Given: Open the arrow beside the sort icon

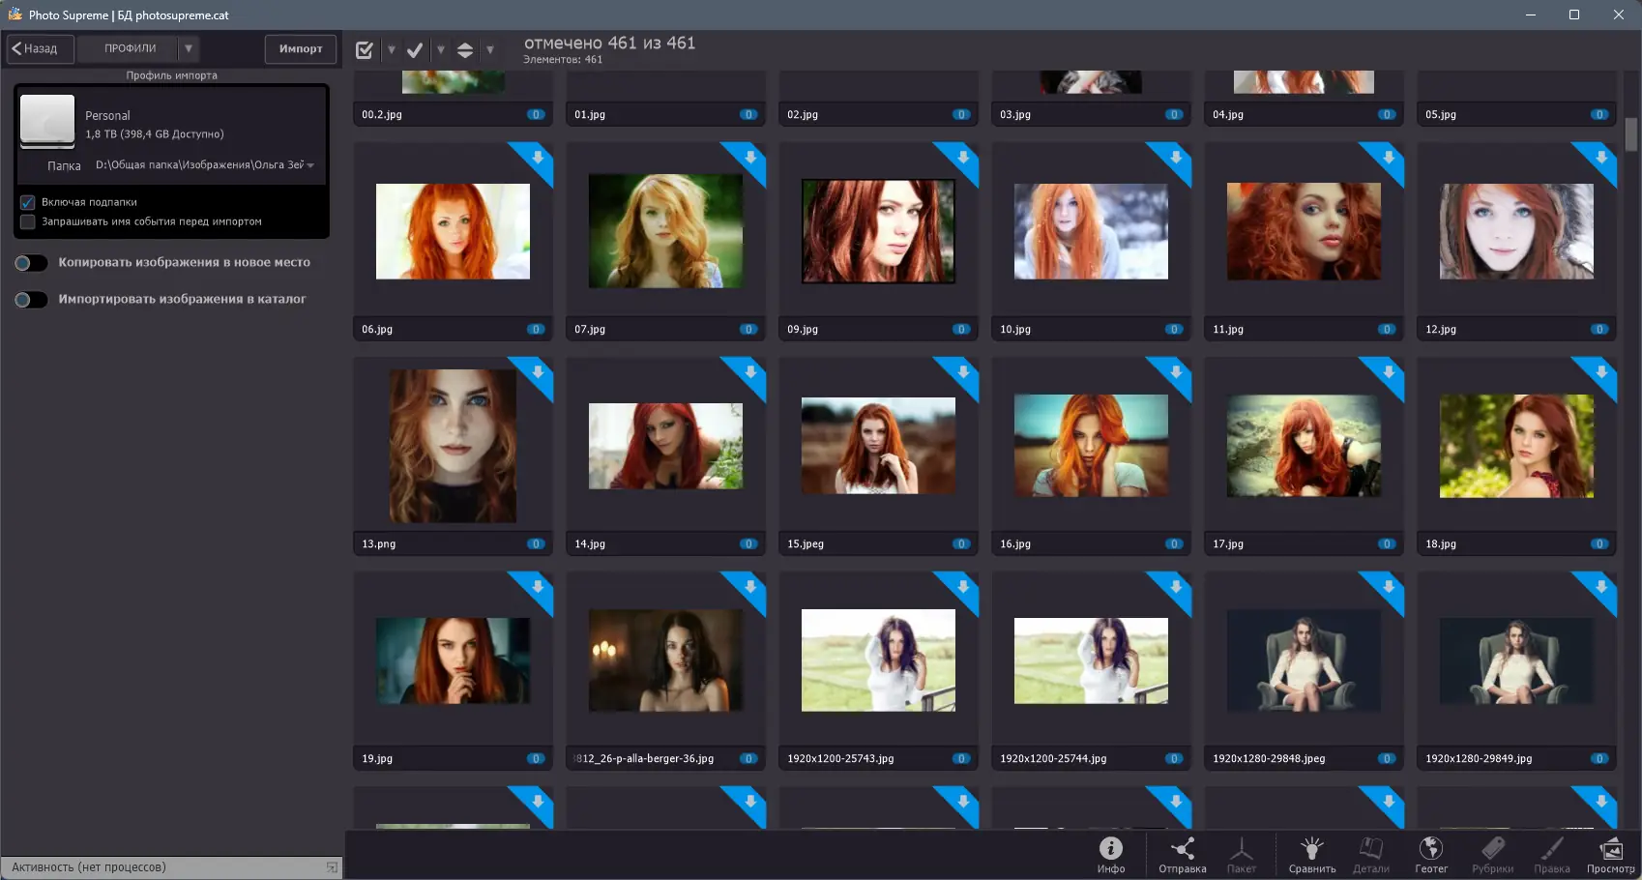Looking at the screenshot, I should tap(490, 49).
